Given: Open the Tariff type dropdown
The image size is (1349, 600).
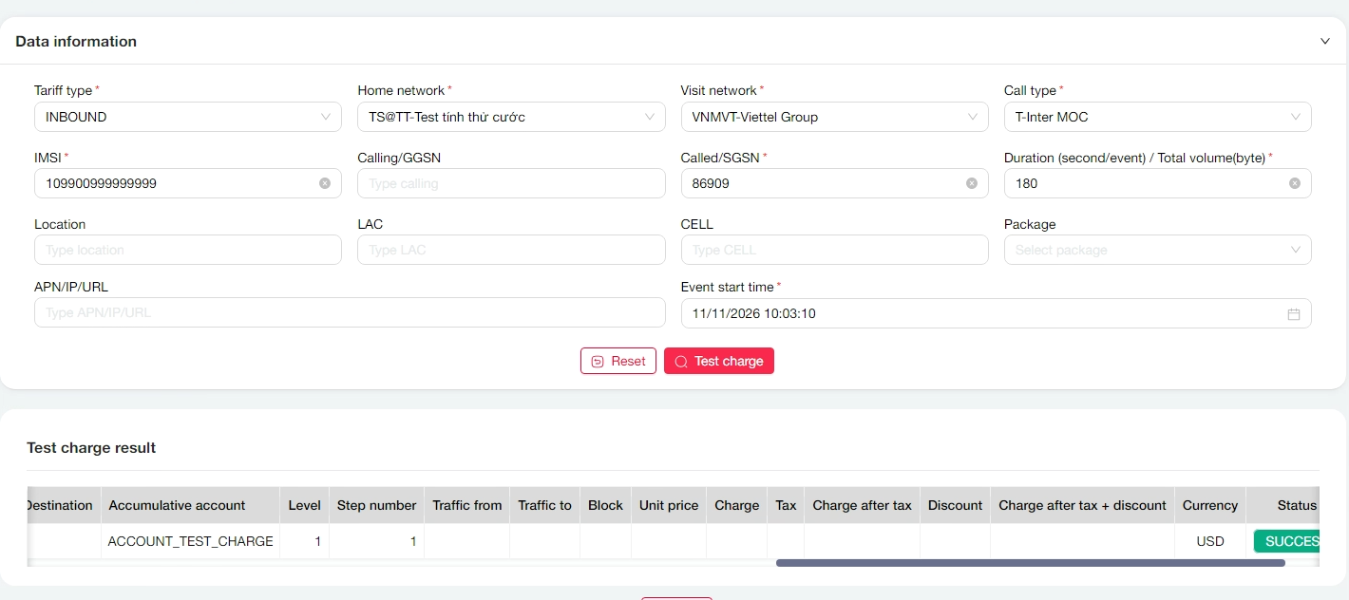Looking at the screenshot, I should click(187, 117).
